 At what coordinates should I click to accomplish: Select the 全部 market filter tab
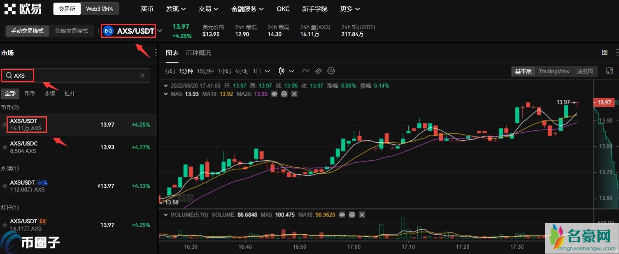(10, 93)
